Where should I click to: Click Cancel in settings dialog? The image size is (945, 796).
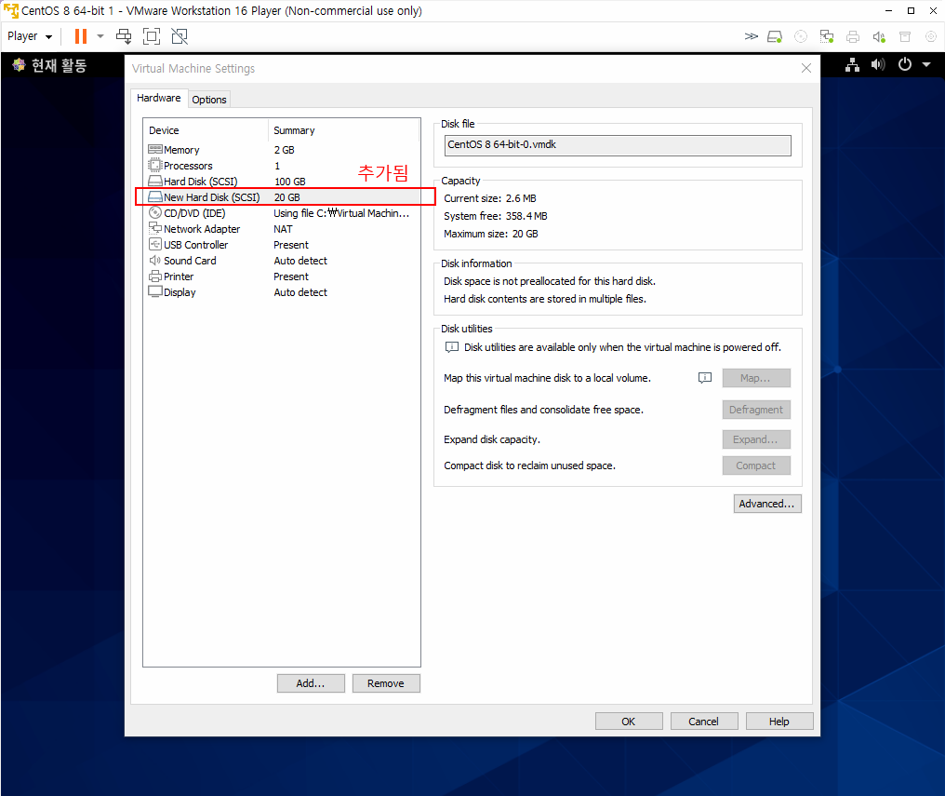pos(704,722)
